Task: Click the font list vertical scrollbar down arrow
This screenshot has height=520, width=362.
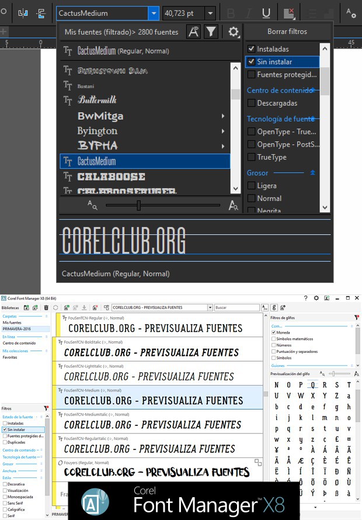Action: pyautogui.click(x=235, y=189)
